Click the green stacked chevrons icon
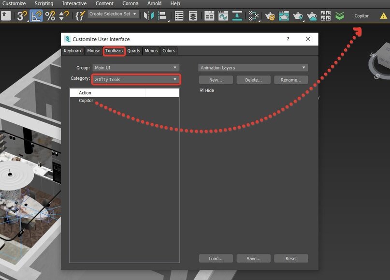The width and height of the screenshot is (390, 280). click(340, 16)
